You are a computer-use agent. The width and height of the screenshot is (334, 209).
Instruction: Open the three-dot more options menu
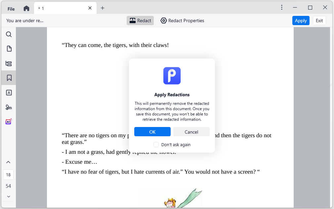tap(282, 8)
